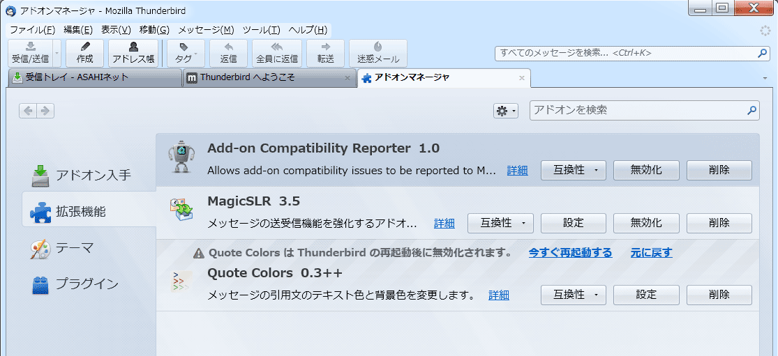
Task: Click the magnifier icon in message search
Action: tap(762, 53)
